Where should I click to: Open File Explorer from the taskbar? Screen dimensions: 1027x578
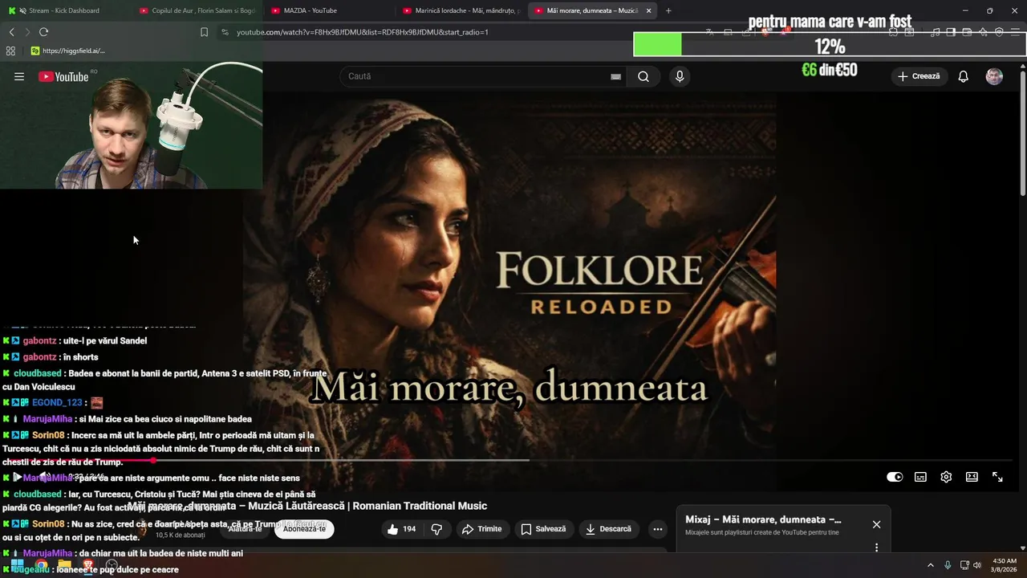tap(65, 566)
